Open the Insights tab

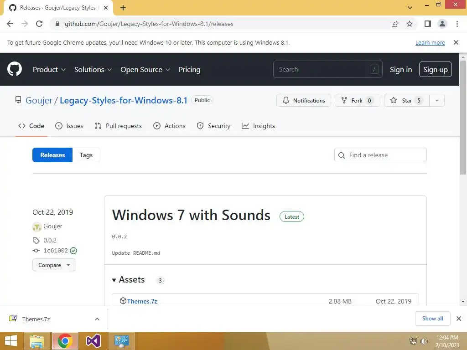(x=258, y=126)
